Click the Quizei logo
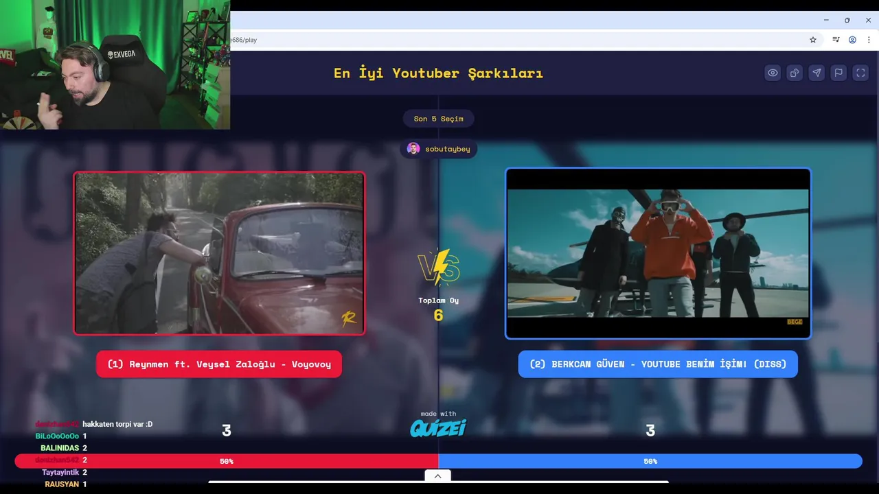 pyautogui.click(x=438, y=428)
